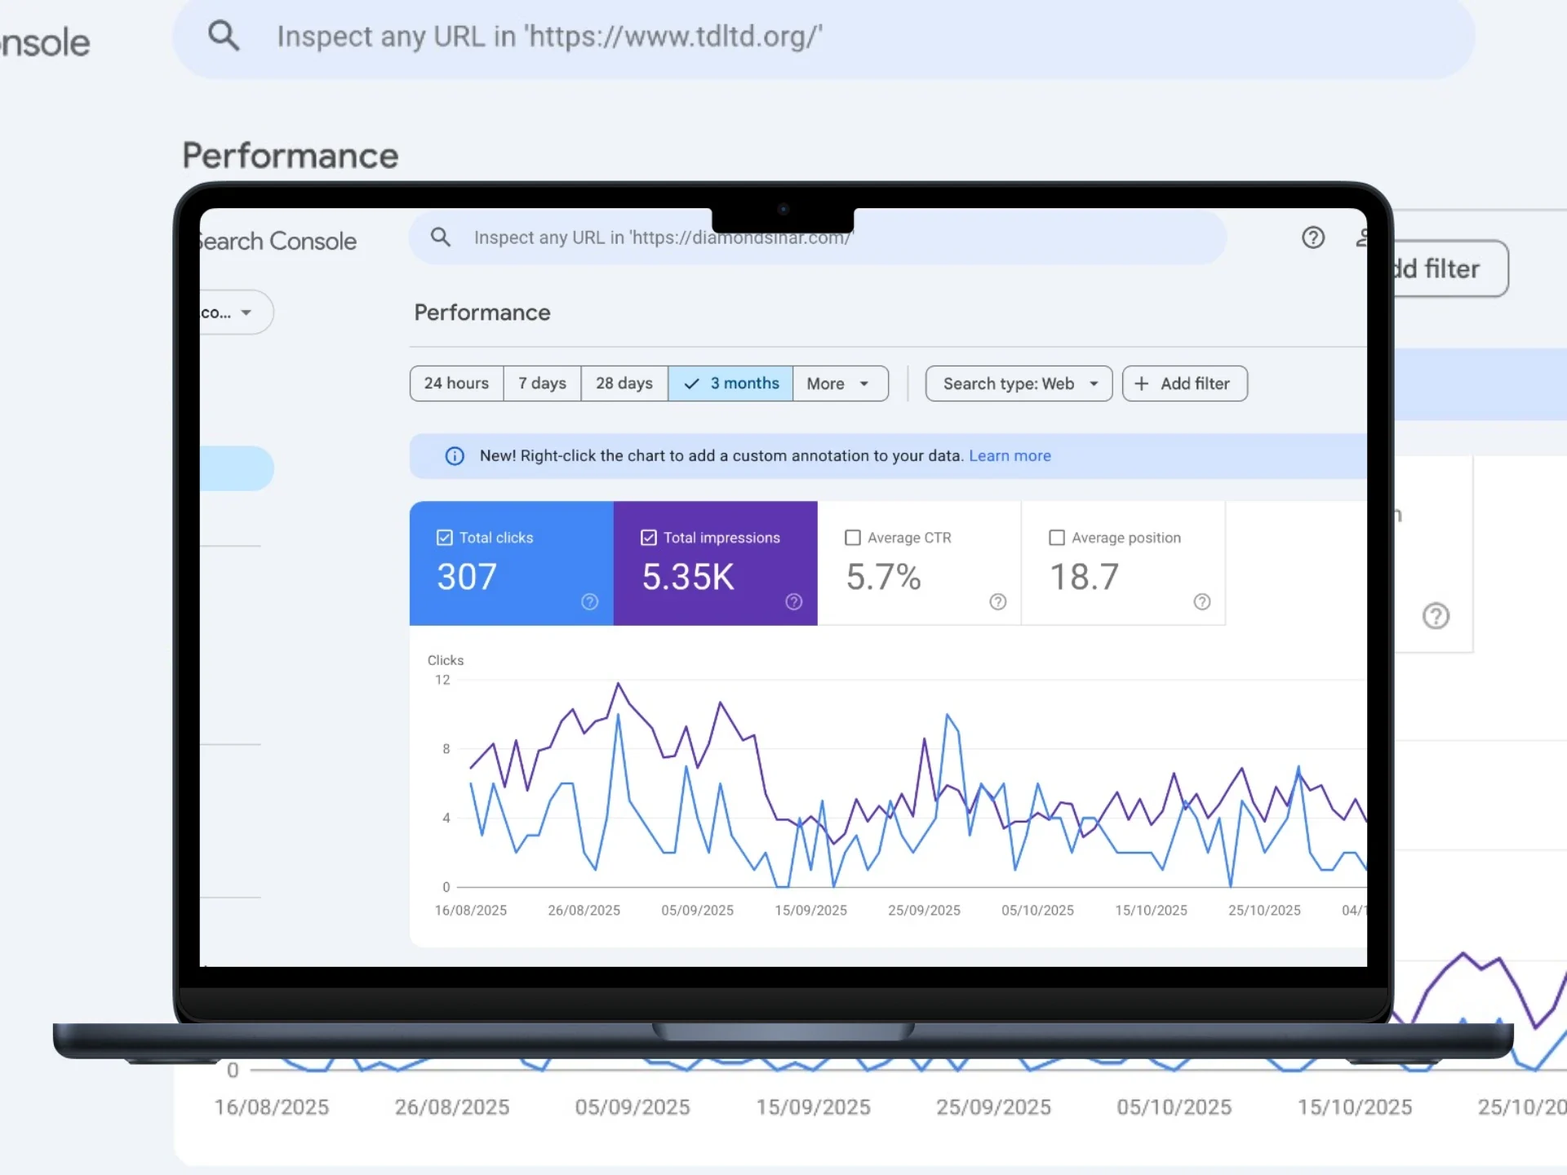Click the background 26/08/2025 axis label
1567x1175 pixels.
click(452, 1107)
